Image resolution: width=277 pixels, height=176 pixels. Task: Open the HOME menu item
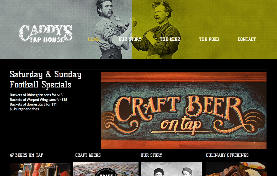click(94, 39)
